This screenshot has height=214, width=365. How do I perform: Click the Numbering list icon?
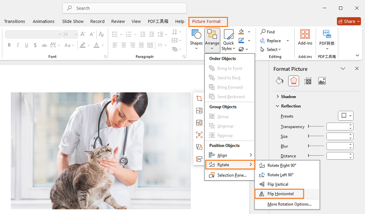coord(129,35)
